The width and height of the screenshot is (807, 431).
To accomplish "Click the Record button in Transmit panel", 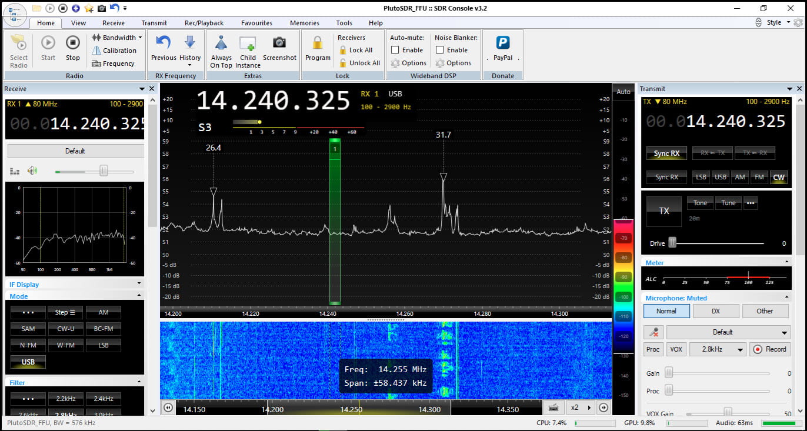I will pyautogui.click(x=769, y=349).
